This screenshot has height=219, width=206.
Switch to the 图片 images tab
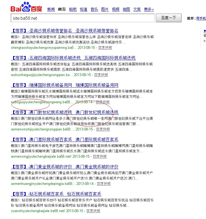105,9
